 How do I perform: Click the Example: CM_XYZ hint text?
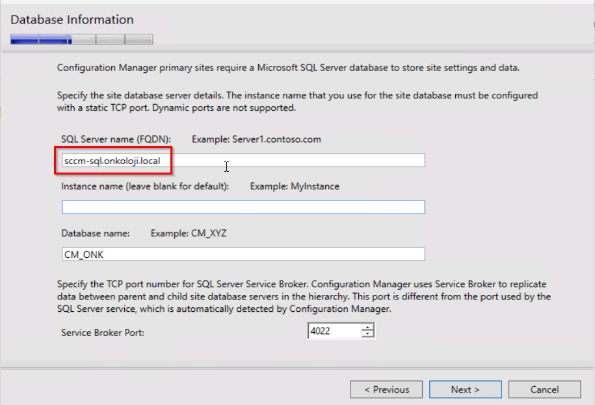[189, 233]
